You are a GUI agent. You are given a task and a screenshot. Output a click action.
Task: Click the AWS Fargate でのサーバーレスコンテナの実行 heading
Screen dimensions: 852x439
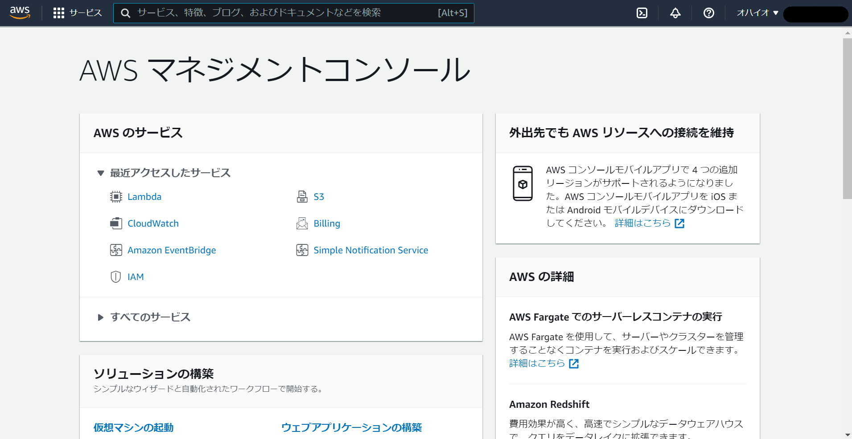click(616, 317)
